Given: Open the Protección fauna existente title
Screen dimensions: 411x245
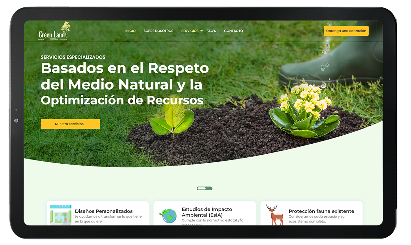Looking at the screenshot, I should 321,211.
